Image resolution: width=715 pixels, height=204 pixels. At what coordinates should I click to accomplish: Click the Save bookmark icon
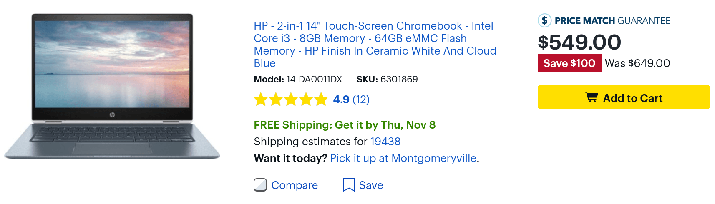pyautogui.click(x=349, y=185)
